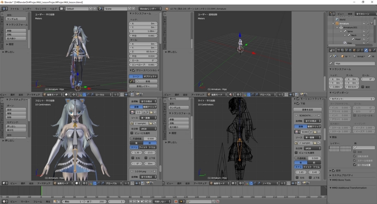Image resolution: width=377 pixels, height=204 pixels.
Task: Toggle the timeline range lock icon
Action: pyautogui.click(x=59, y=201)
